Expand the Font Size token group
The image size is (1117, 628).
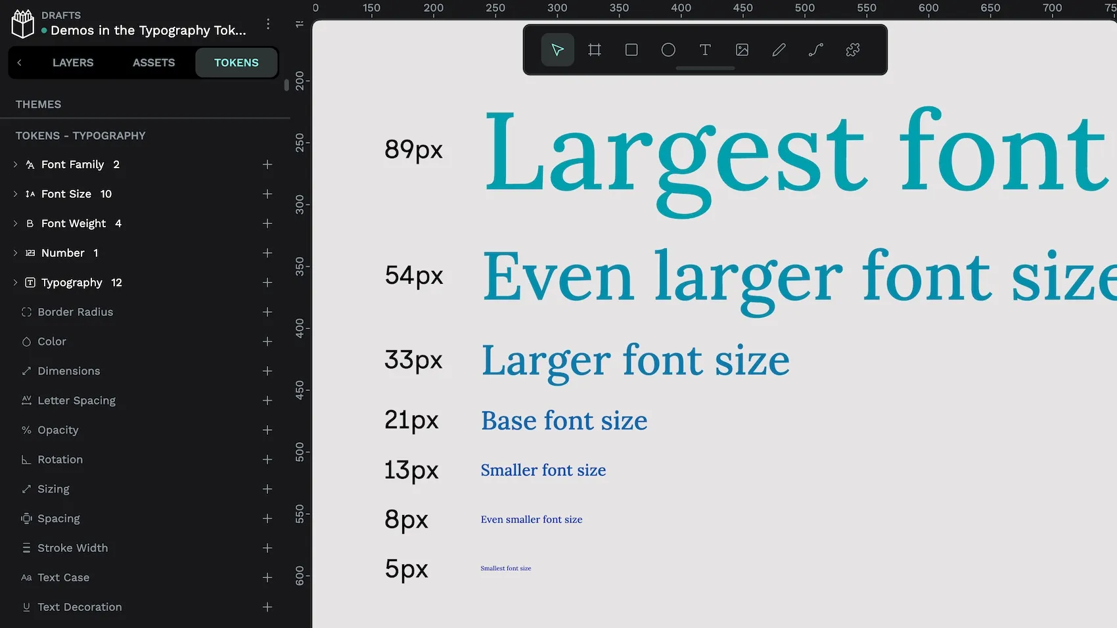pyautogui.click(x=15, y=194)
